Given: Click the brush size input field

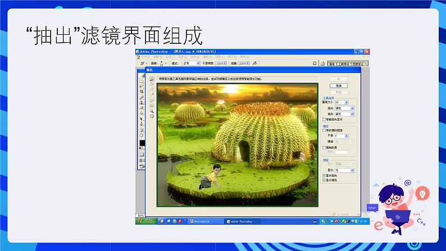Looking at the screenshot, I should pyautogui.click(x=340, y=102).
